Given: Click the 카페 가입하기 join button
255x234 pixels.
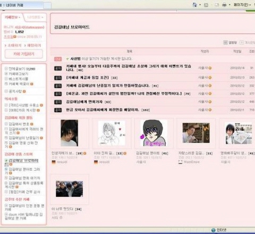Looking at the screenshot, I should [24, 54].
